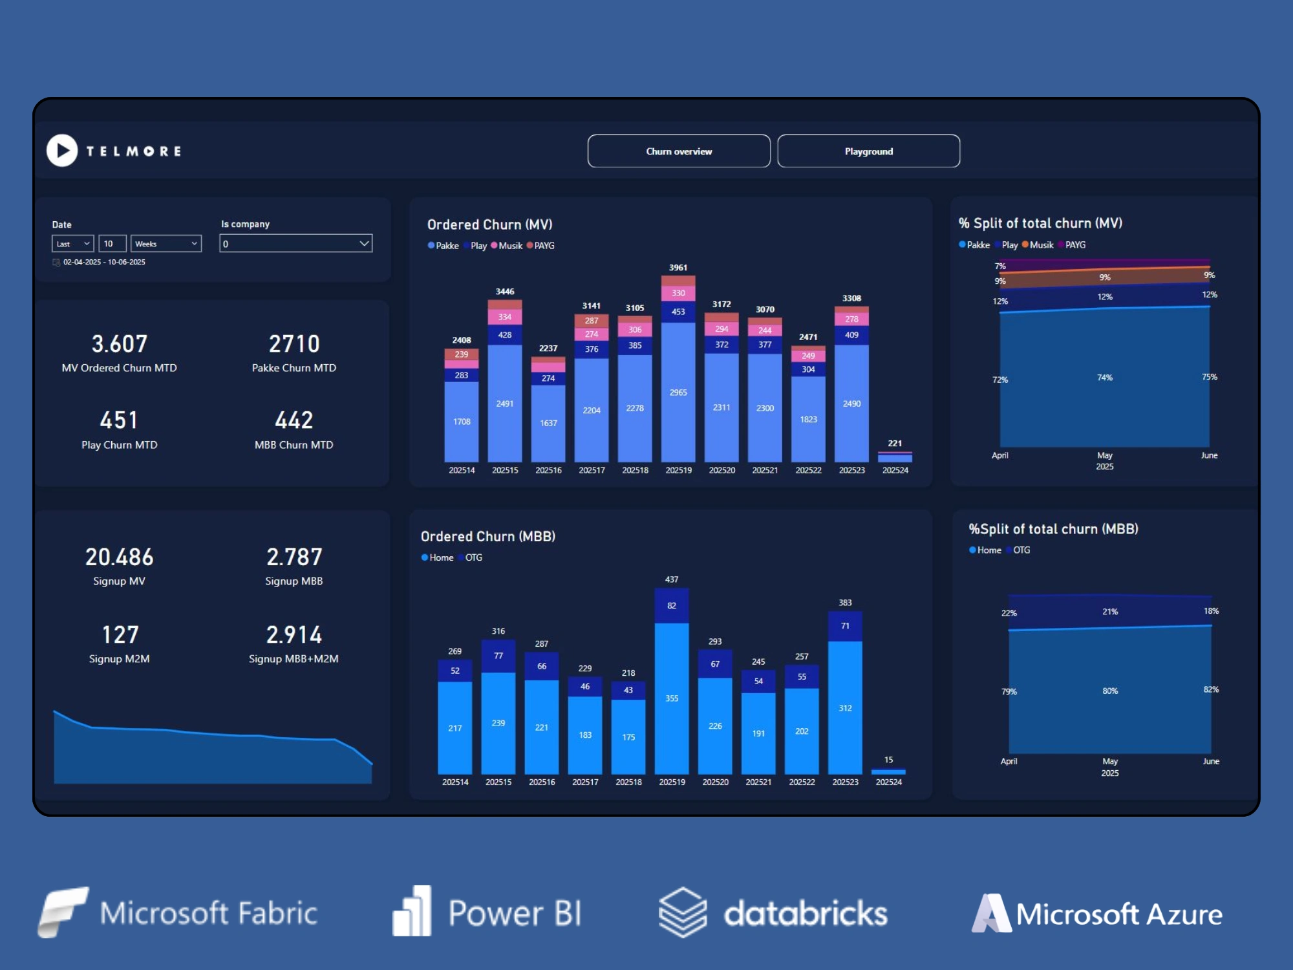Click the Microsoft Fabric logo

click(62, 912)
